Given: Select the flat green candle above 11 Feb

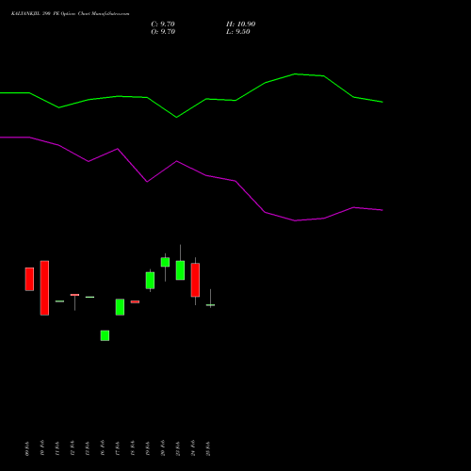Looking at the screenshot, I should pyautogui.click(x=59, y=301).
